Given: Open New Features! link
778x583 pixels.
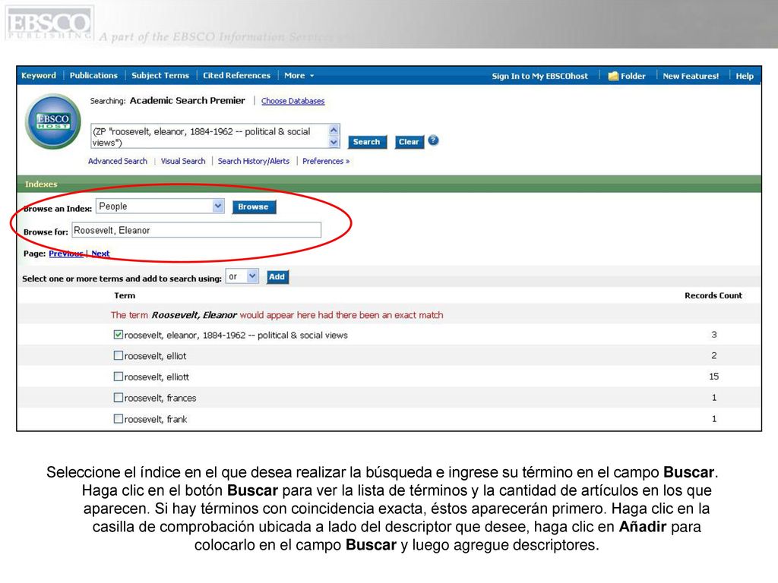Looking at the screenshot, I should pyautogui.click(x=691, y=76).
